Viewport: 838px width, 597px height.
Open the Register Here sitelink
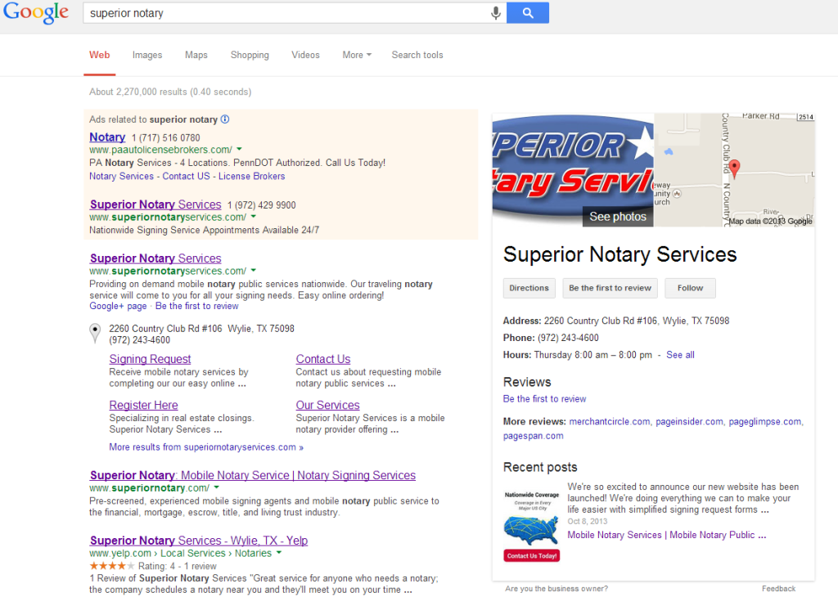coord(144,406)
